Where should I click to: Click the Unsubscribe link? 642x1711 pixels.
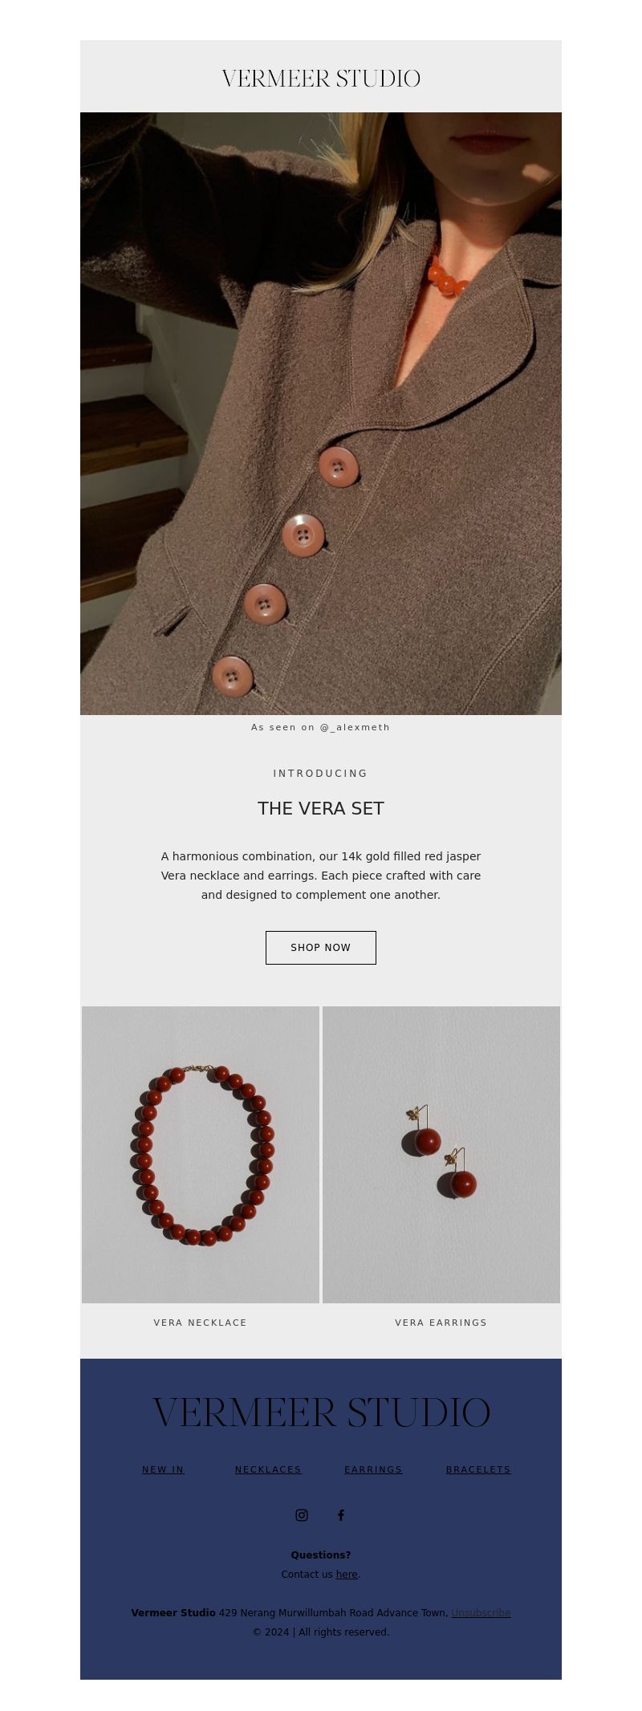tap(481, 1612)
